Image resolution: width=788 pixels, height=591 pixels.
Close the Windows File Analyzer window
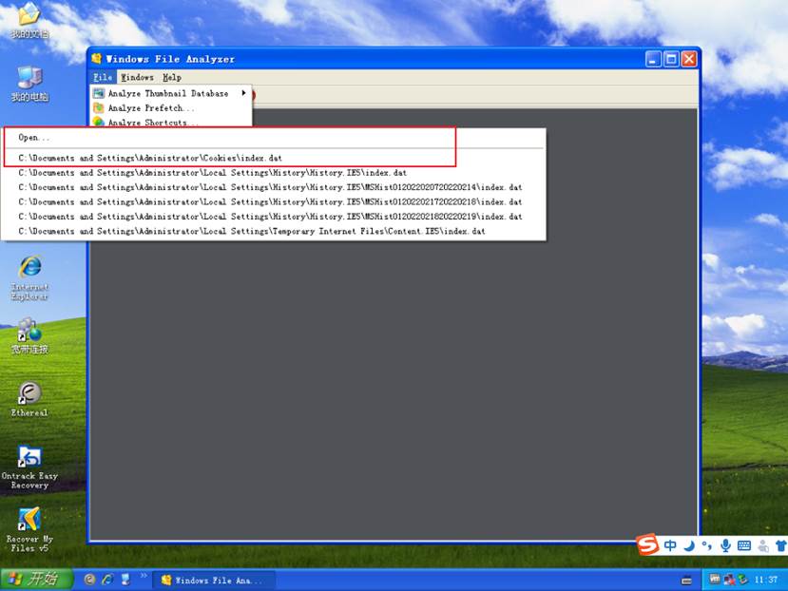689,59
